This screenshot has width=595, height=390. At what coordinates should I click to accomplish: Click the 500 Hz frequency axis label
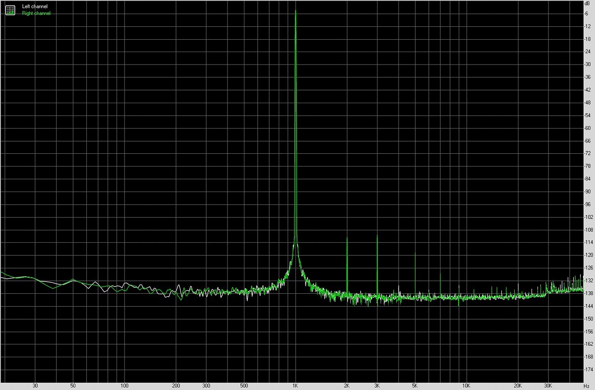coord(244,386)
